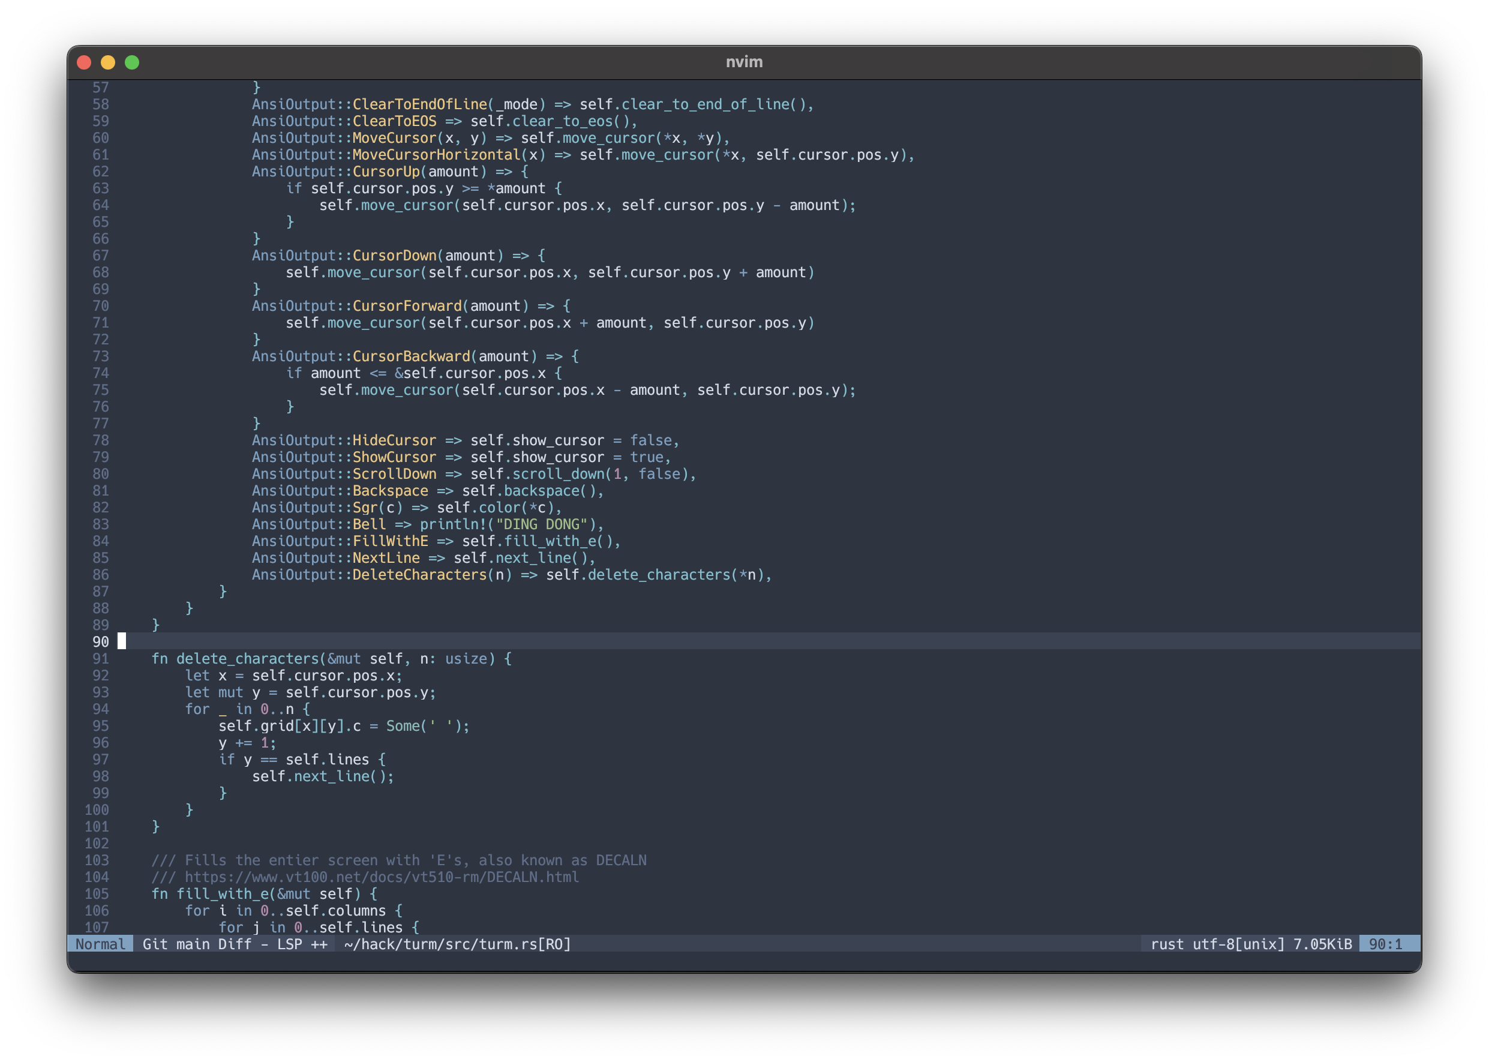Click the 'nvim' window title

[744, 62]
